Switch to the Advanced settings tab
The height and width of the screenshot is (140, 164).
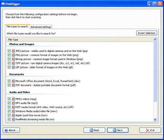[x=41, y=27]
